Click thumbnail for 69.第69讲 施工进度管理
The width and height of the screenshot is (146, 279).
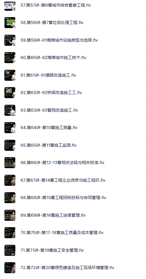click(x=10, y=216)
